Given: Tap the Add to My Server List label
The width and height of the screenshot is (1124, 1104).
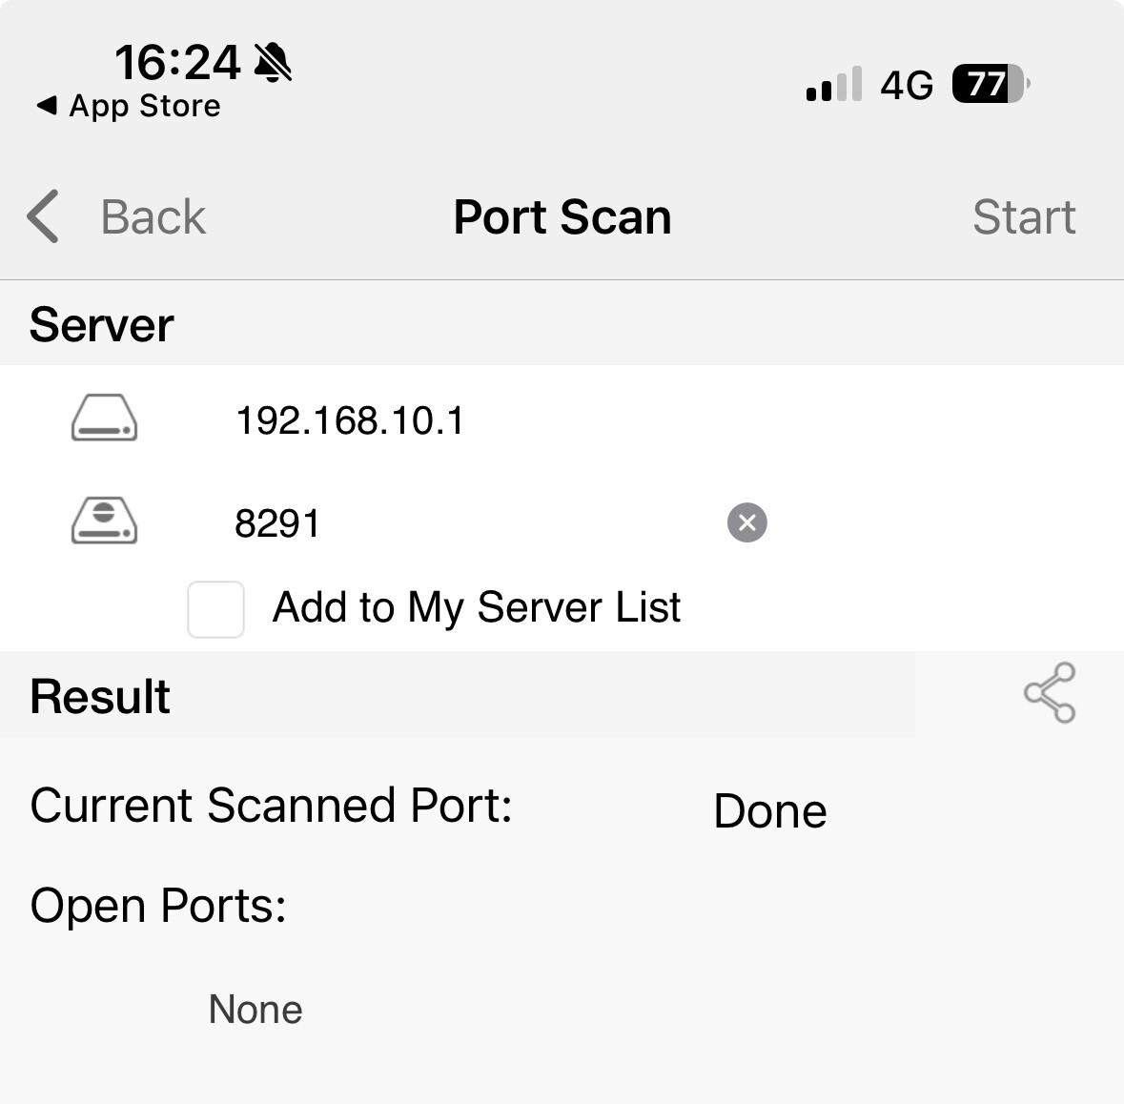Looking at the screenshot, I should coord(477,607).
